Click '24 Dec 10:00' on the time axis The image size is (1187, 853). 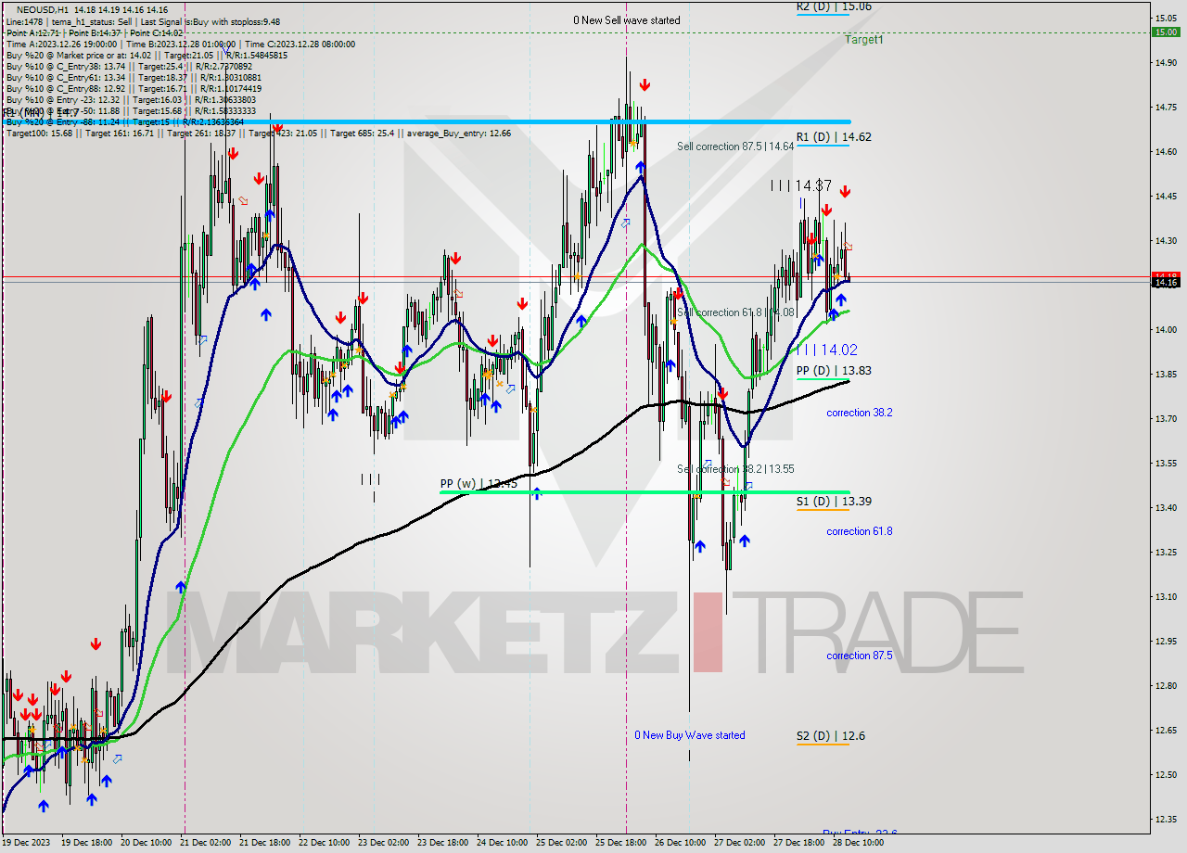(502, 843)
